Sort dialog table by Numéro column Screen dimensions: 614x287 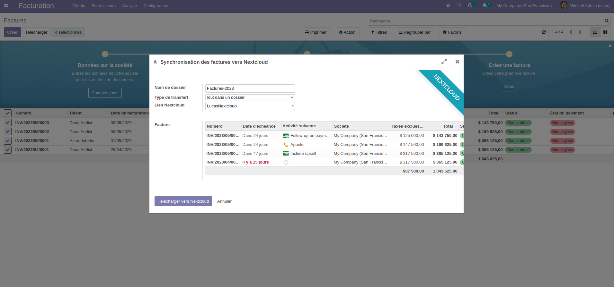(x=223, y=126)
